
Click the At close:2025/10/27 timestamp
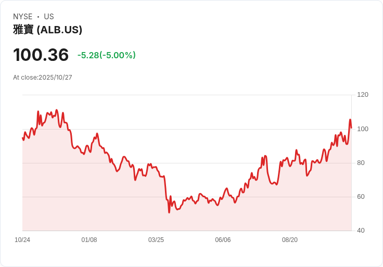[x=43, y=78]
